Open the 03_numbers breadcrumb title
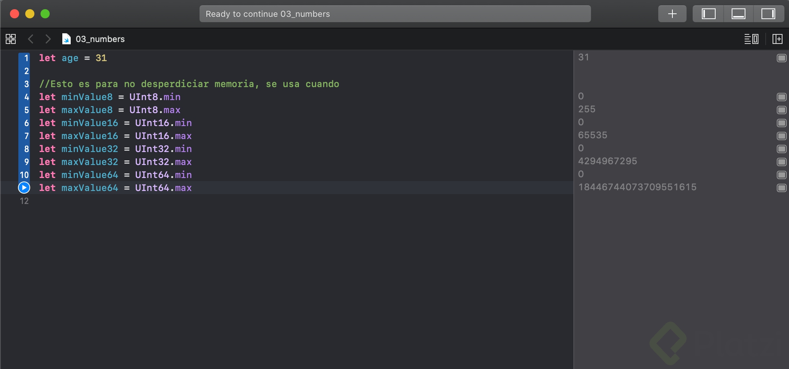The height and width of the screenshot is (369, 789). coord(100,39)
